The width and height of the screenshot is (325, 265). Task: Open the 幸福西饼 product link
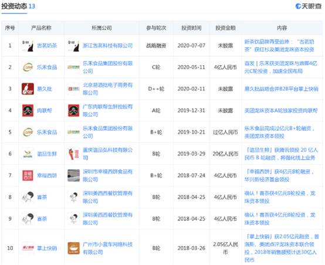pos(47,175)
